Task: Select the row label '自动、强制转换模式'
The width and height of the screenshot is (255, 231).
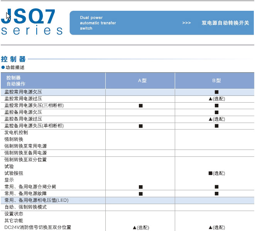Action: pos(25,207)
